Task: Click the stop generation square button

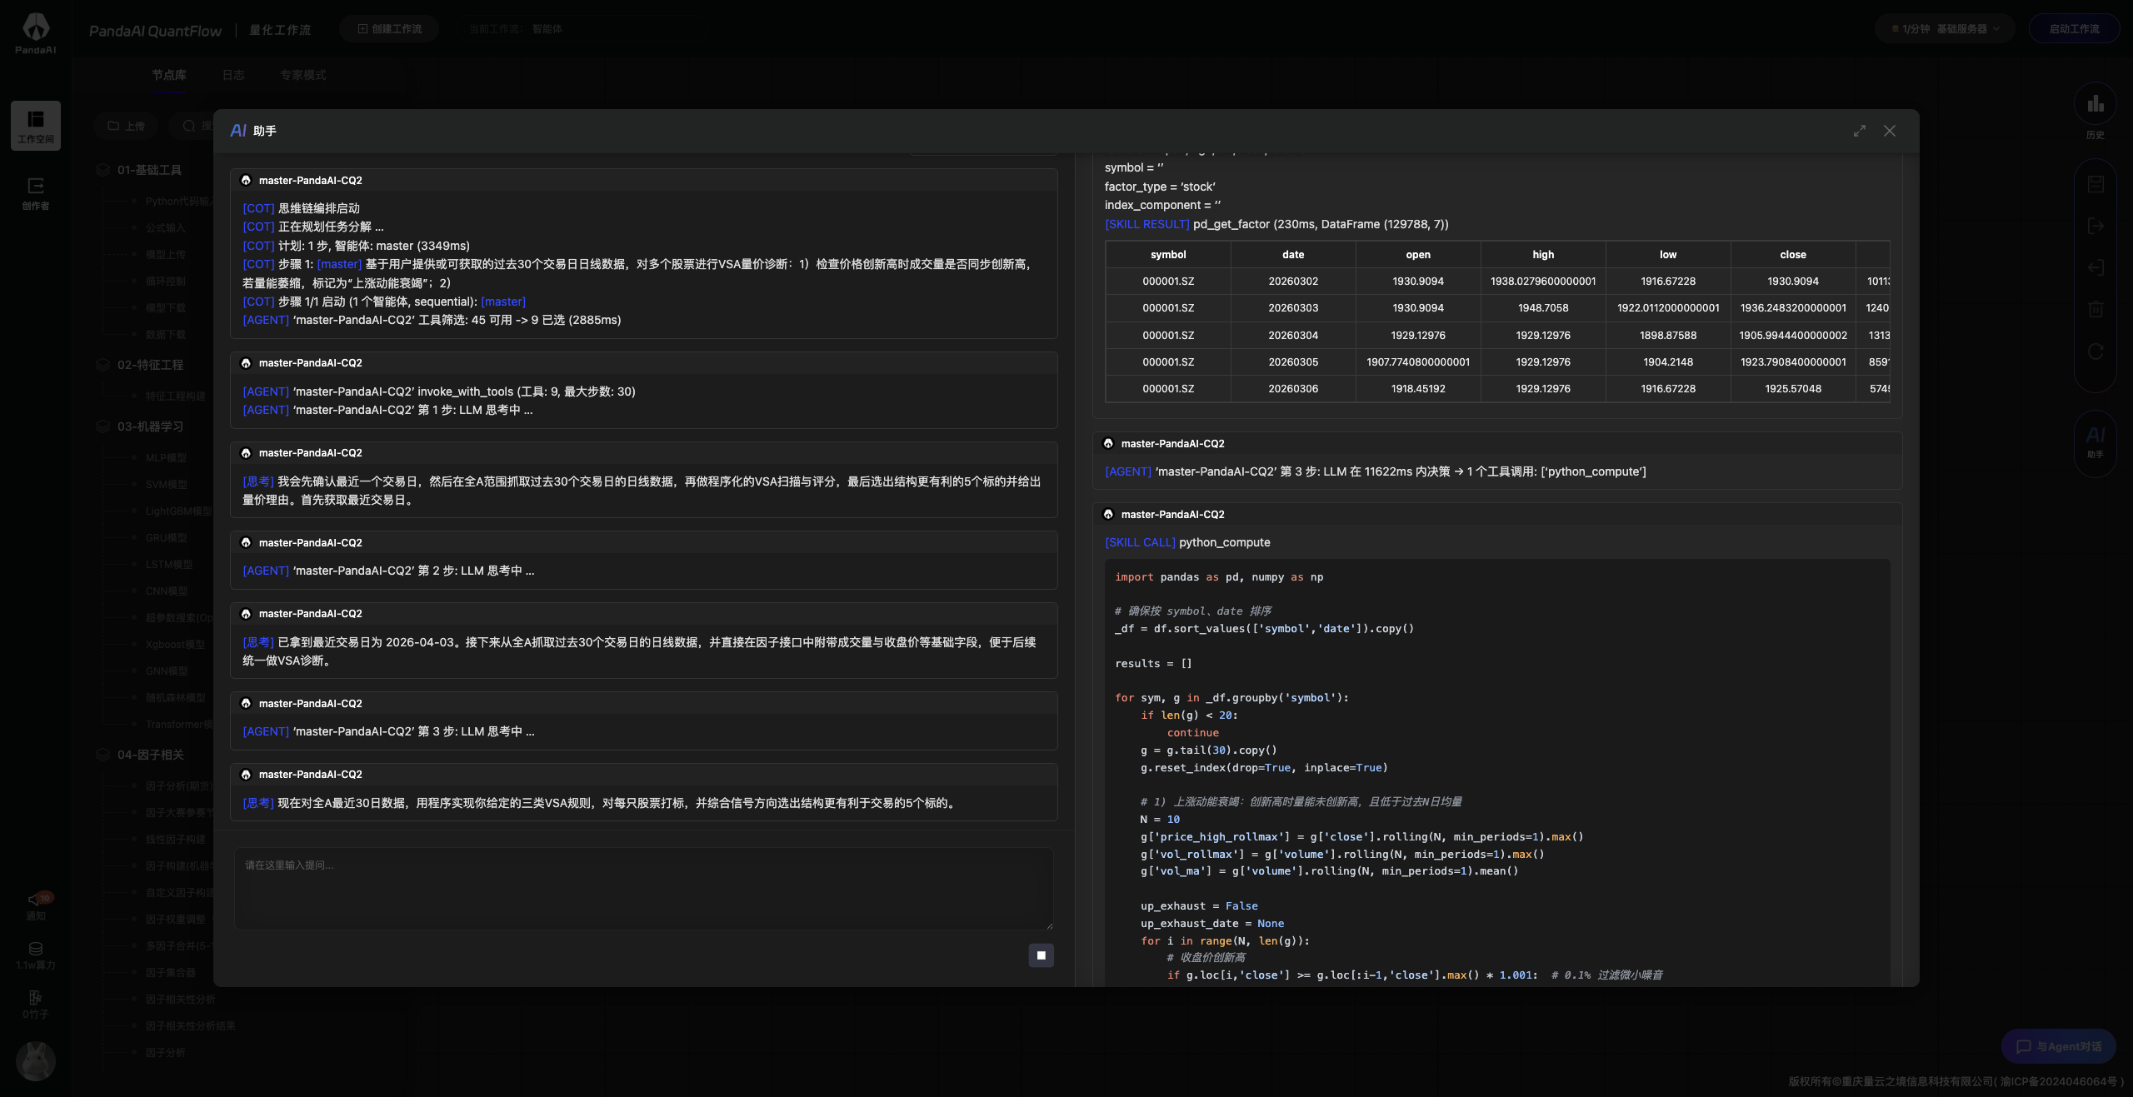Action: [x=1041, y=955]
